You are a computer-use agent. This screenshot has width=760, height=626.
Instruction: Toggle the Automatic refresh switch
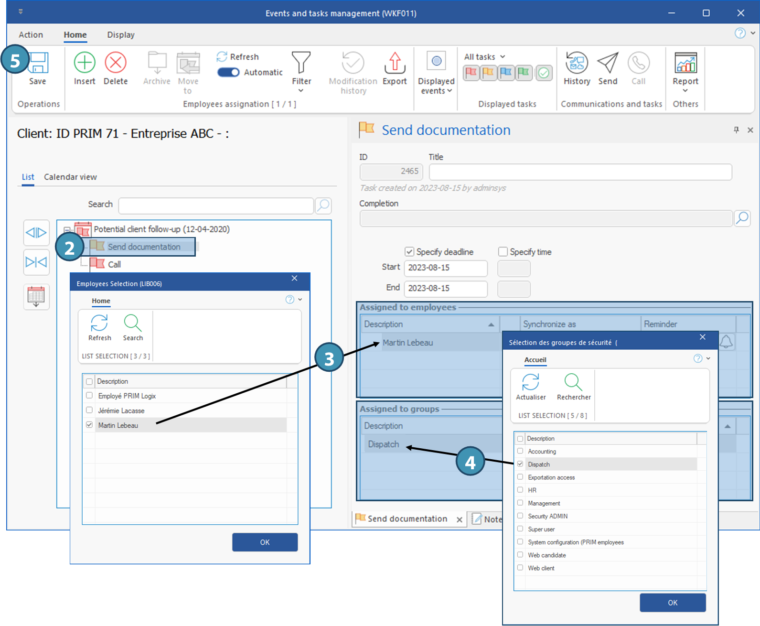coord(229,72)
